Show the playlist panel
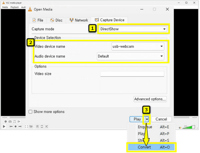The height and width of the screenshot is (153, 200). point(37,126)
